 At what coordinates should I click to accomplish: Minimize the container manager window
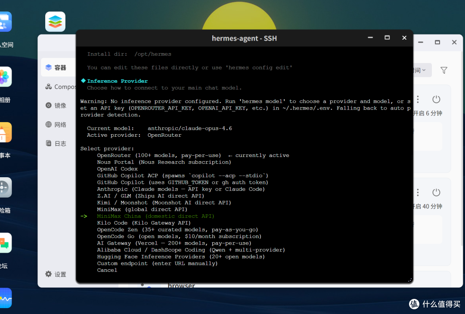coord(421,42)
